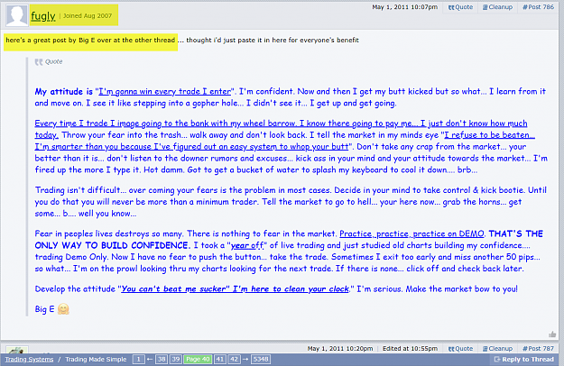Viewport: 564px width, 366px height.
Task: Click Reply to Thread button
Action: pos(524,359)
